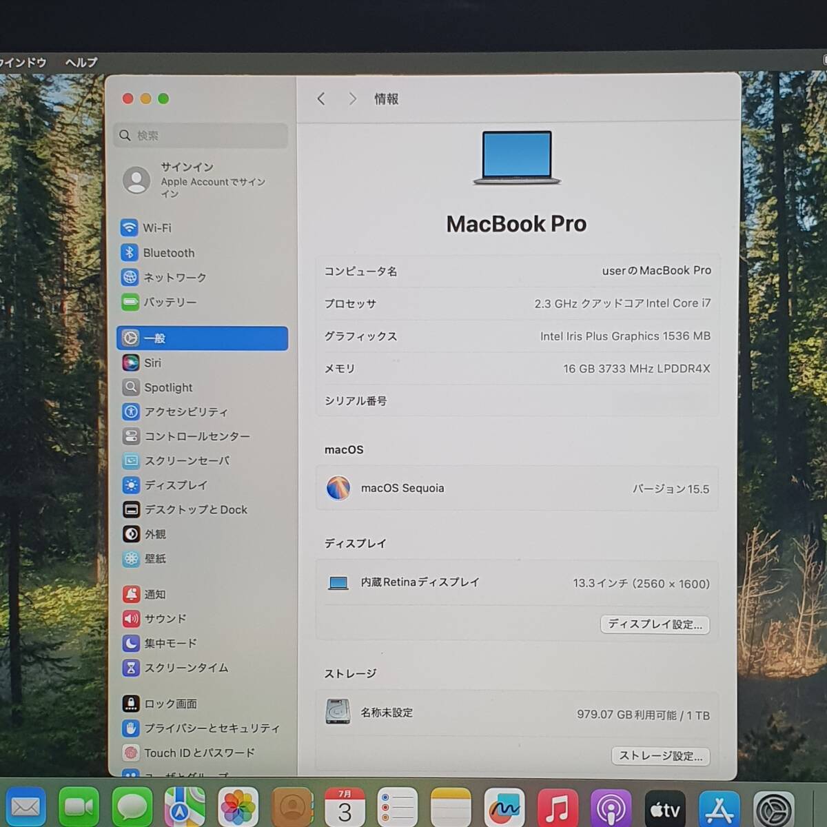Open デスクトップとDock settings
Screen dimensions: 827x827
coord(185,509)
